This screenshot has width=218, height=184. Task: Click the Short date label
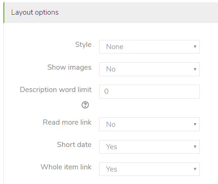pos(74,144)
